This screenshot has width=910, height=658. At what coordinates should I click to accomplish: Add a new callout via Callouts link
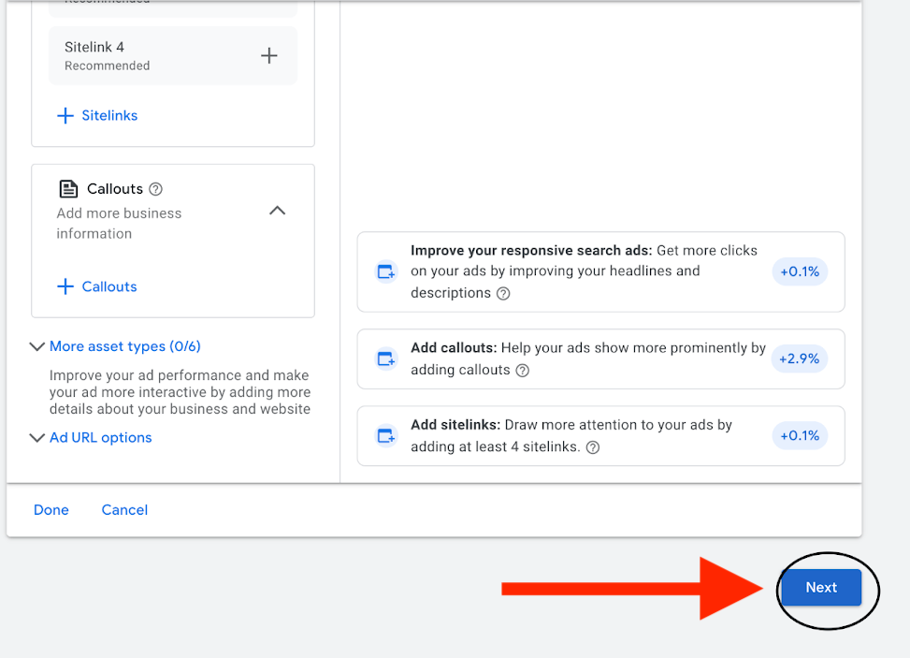point(97,287)
